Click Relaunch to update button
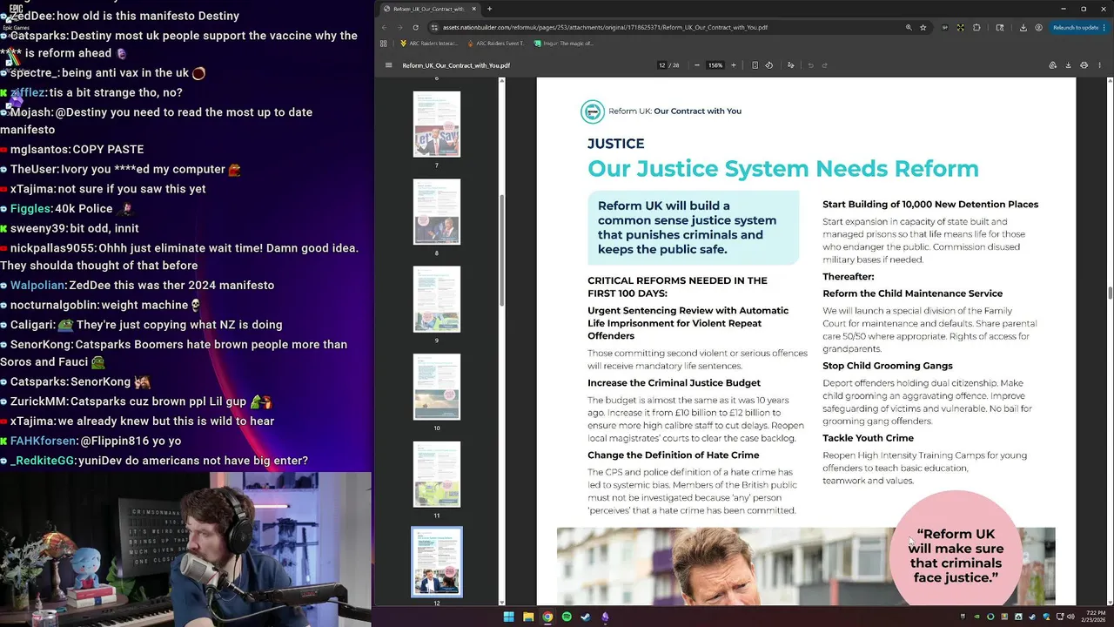This screenshot has width=1114, height=627. pyautogui.click(x=1077, y=27)
